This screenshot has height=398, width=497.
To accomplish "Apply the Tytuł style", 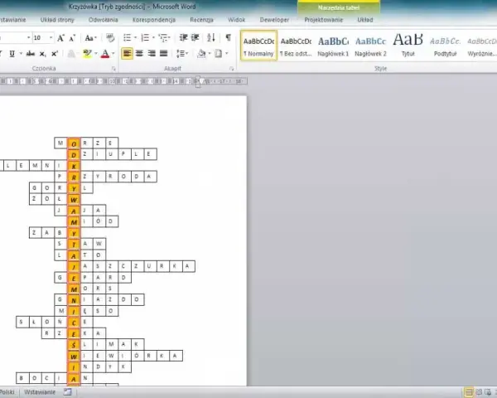I will [408, 46].
